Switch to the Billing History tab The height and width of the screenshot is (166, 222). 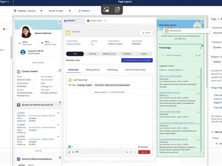[x=93, y=70]
